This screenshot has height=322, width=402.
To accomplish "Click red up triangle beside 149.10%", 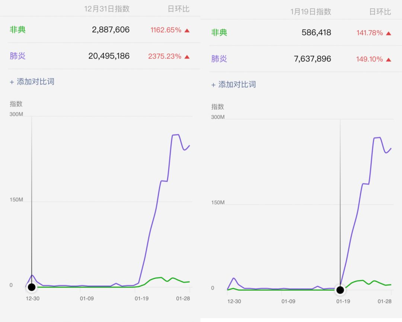I will click(x=389, y=59).
